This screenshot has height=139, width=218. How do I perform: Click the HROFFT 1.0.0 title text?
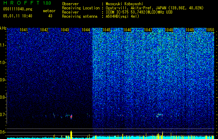click(x=27, y=3)
